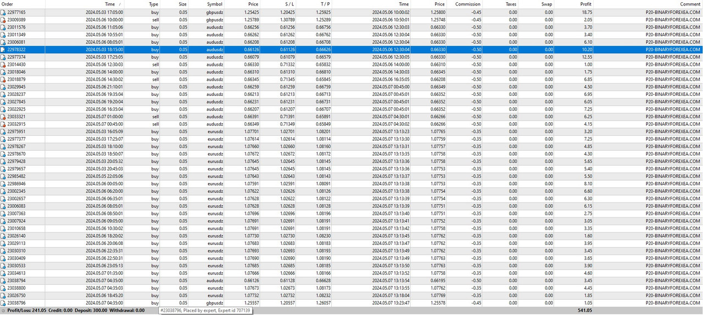The image size is (703, 315).
Task: Click the open Time header with the sort arrow
Action: click(110, 4)
